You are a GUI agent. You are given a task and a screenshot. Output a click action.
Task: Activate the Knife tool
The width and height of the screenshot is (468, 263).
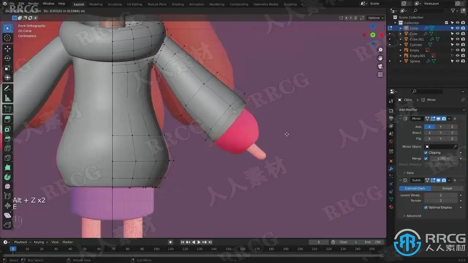point(8,158)
